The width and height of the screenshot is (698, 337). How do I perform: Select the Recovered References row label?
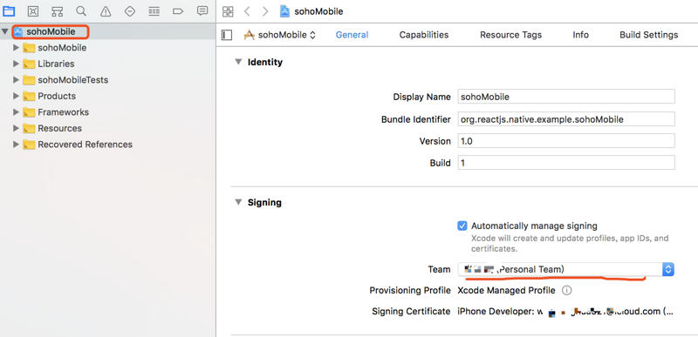[x=85, y=145]
